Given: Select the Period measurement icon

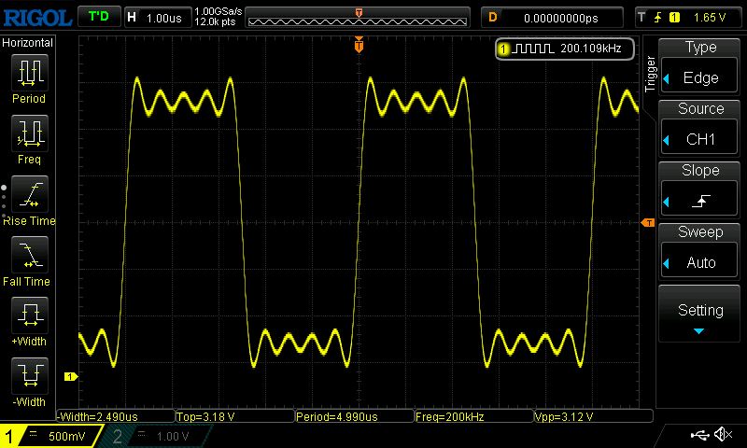Looking at the screenshot, I should (30, 73).
